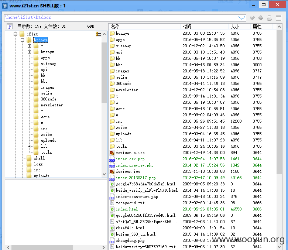288x250 pixels.
Task: Select the 360safe folder in tree
Action: (x=48, y=99)
